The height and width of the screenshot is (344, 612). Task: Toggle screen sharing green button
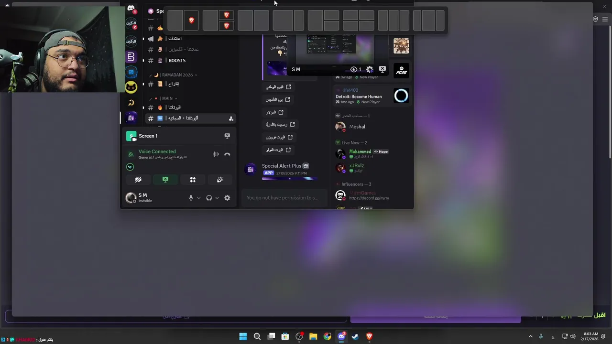click(165, 180)
